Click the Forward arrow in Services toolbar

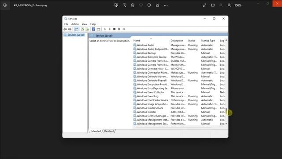70,29
